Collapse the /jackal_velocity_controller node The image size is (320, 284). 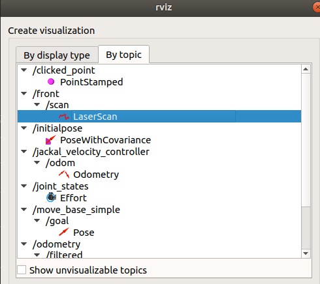(x=24, y=151)
